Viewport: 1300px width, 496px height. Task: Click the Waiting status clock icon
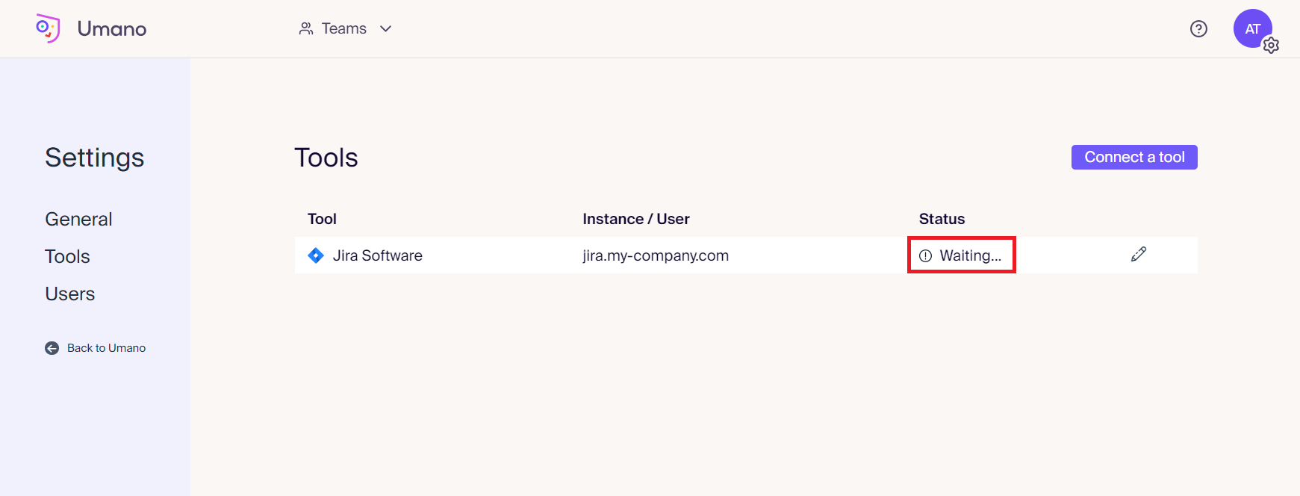pyautogui.click(x=925, y=255)
